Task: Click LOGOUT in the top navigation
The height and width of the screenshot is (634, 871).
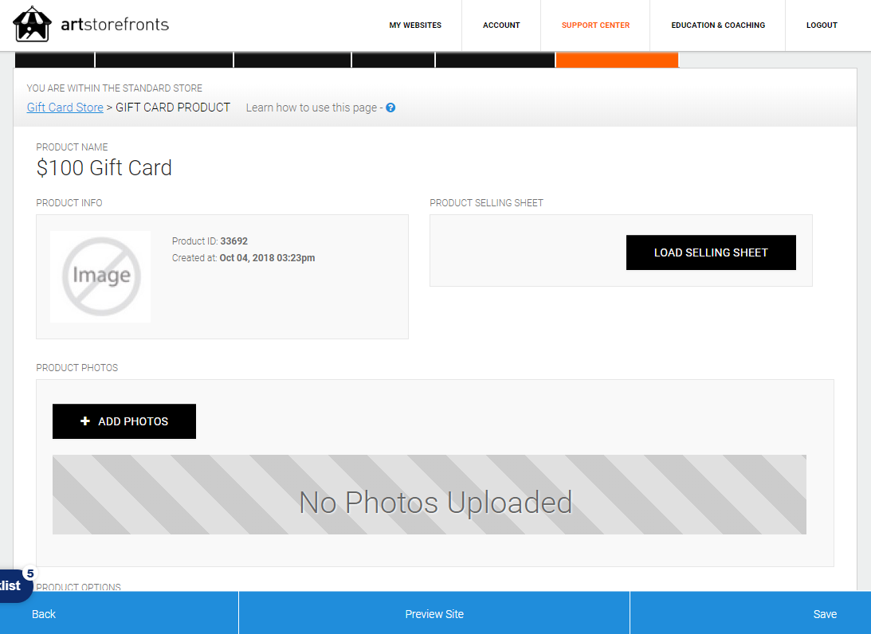Action: click(x=822, y=25)
